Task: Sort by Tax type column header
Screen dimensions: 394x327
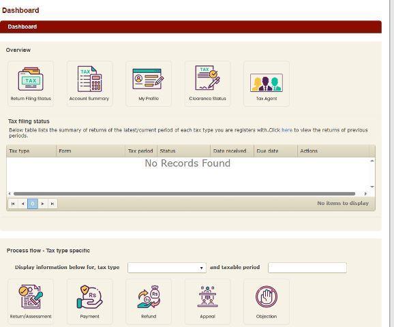Action: click(31, 151)
